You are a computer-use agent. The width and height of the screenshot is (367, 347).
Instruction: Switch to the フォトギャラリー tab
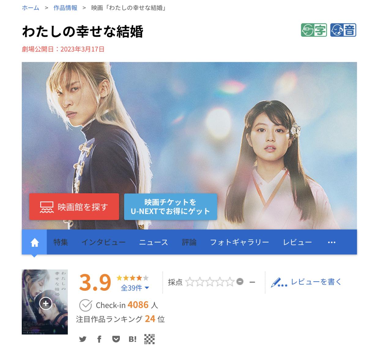[x=239, y=242]
